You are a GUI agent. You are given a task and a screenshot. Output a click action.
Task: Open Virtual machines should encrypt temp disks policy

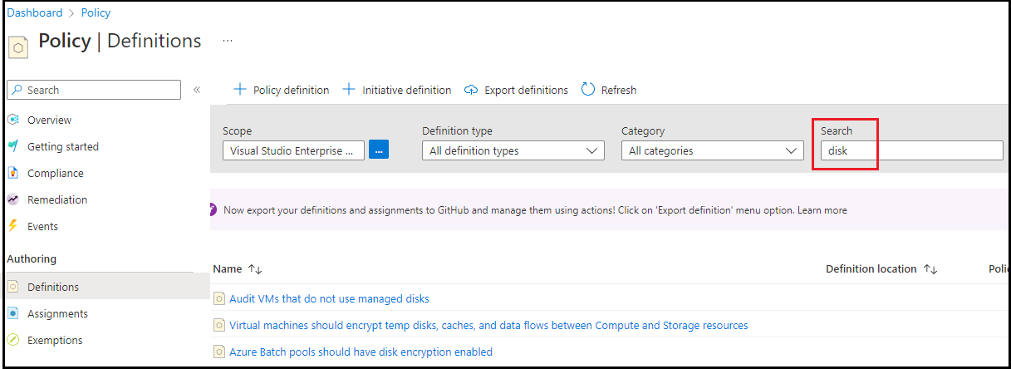[x=488, y=325]
